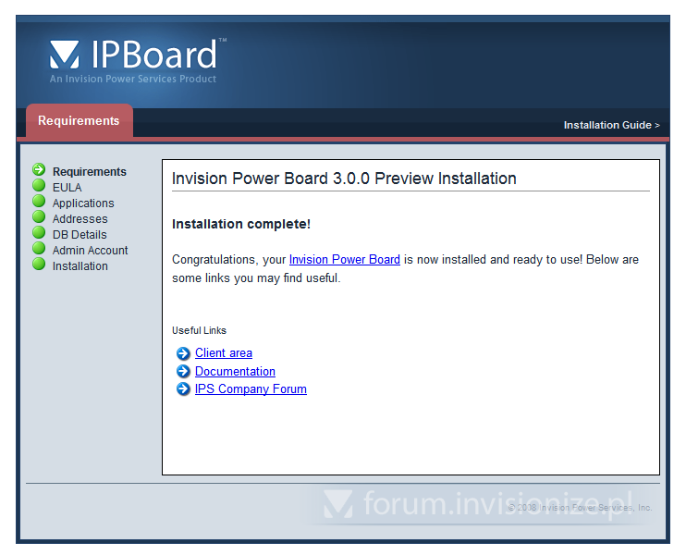Click the DB Details step label
The height and width of the screenshot is (555, 674).
click(x=80, y=235)
